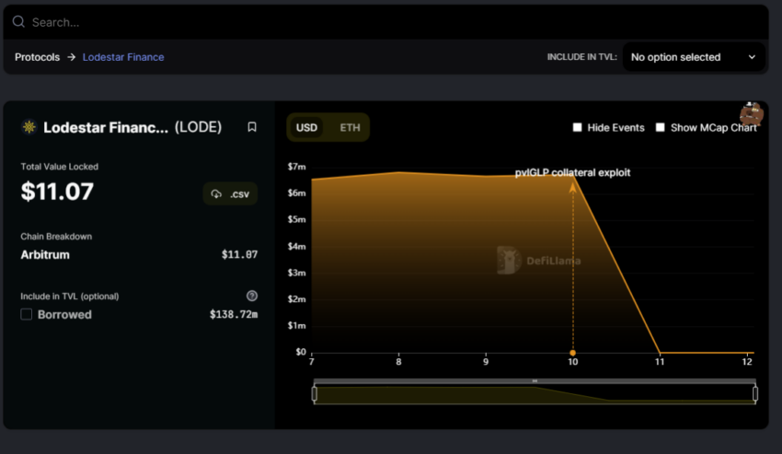Click the pvlGLP collateral exploit event label

point(572,172)
